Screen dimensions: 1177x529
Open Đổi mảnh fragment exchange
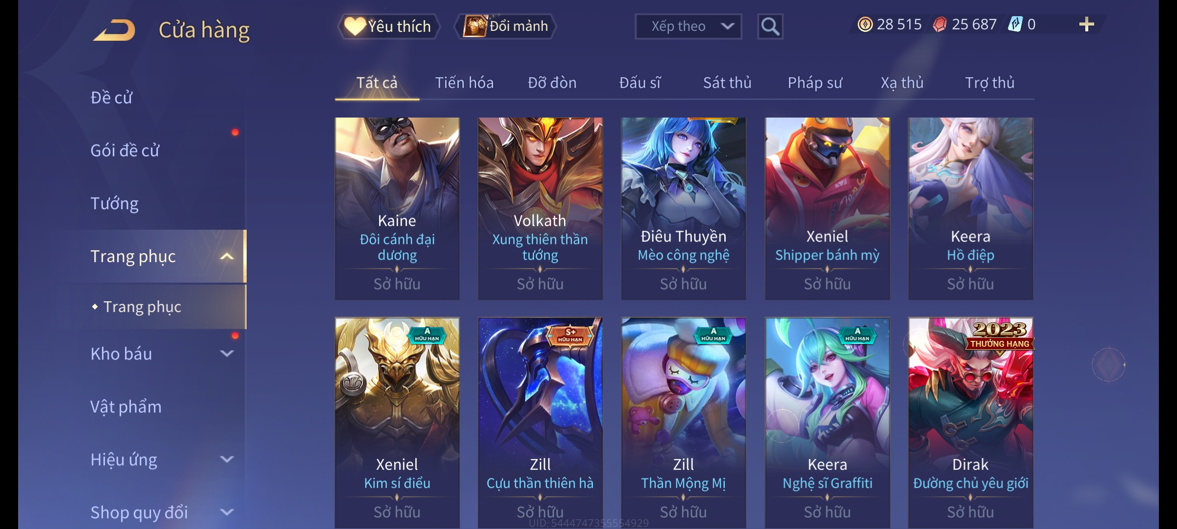pos(506,26)
